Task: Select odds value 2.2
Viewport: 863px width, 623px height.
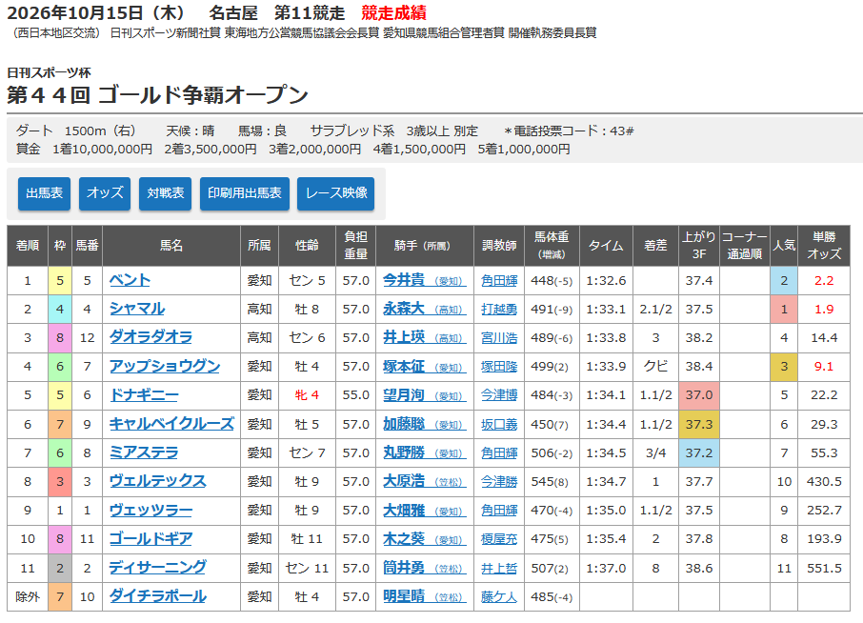Action: pos(824,281)
